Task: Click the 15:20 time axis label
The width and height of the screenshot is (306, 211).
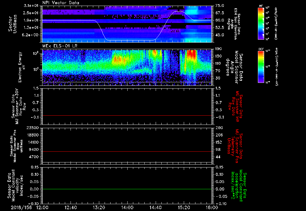Action: pos(183,207)
